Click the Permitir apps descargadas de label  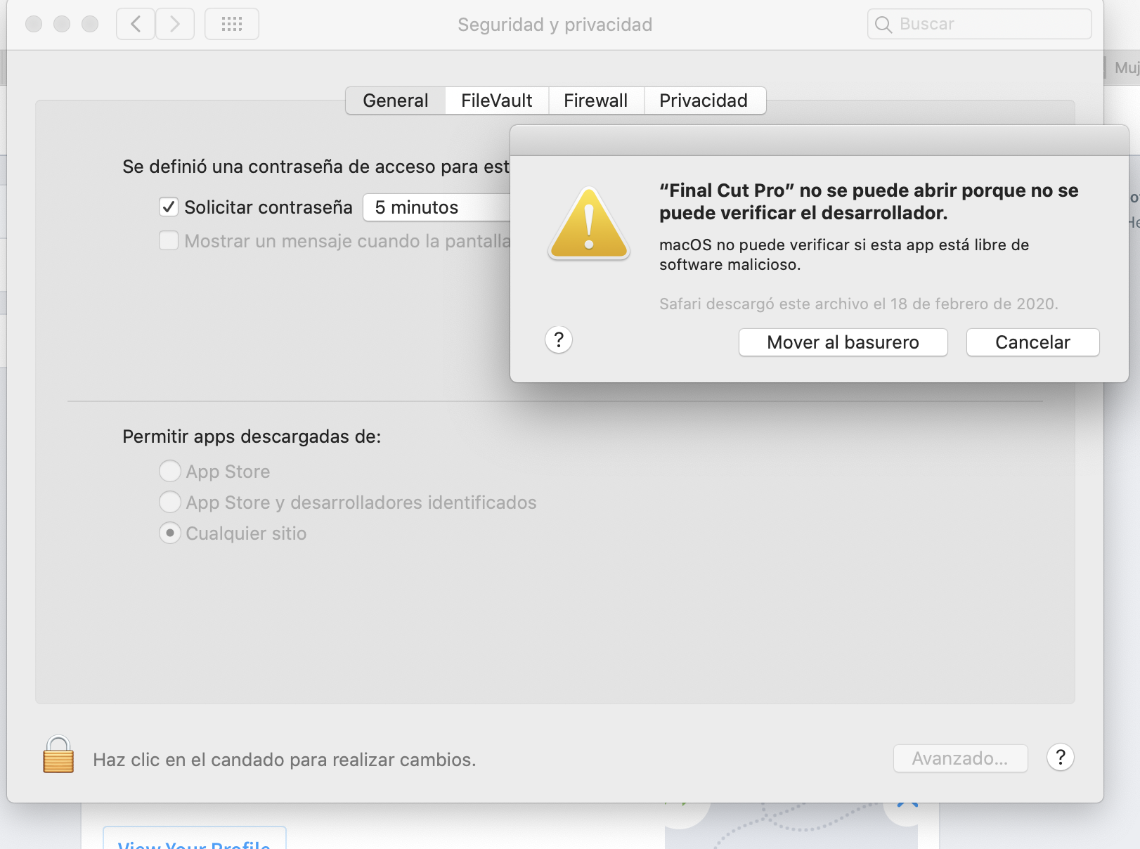pyautogui.click(x=252, y=436)
